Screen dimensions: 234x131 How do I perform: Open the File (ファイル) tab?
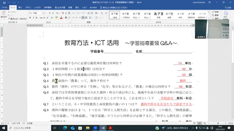tap(4, 7)
